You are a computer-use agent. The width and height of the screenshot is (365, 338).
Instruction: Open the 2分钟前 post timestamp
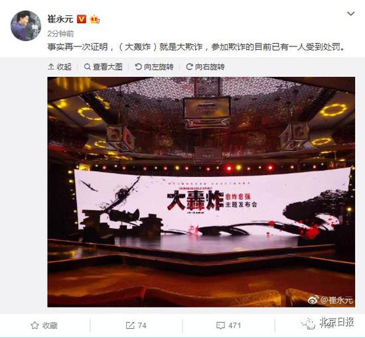click(60, 34)
